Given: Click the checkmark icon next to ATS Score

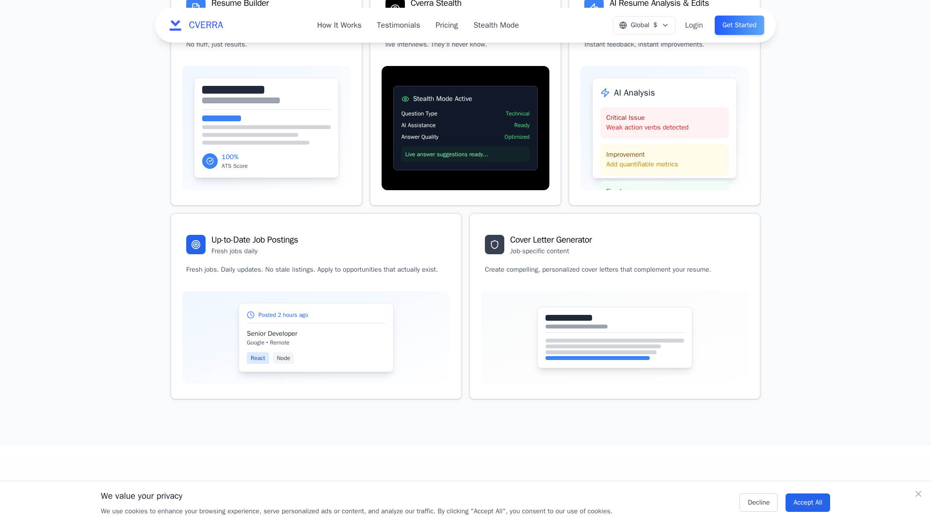Looking at the screenshot, I should click(209, 161).
